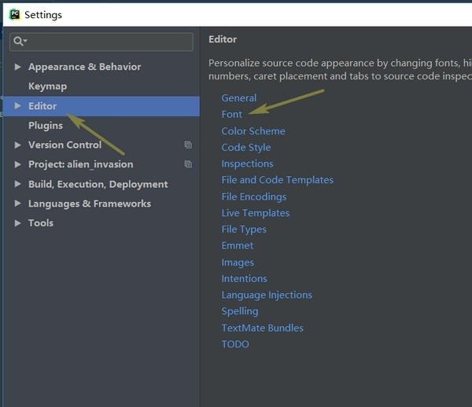472x407 pixels.
Task: Click the PyCharm icon in title bar
Action: coord(13,14)
